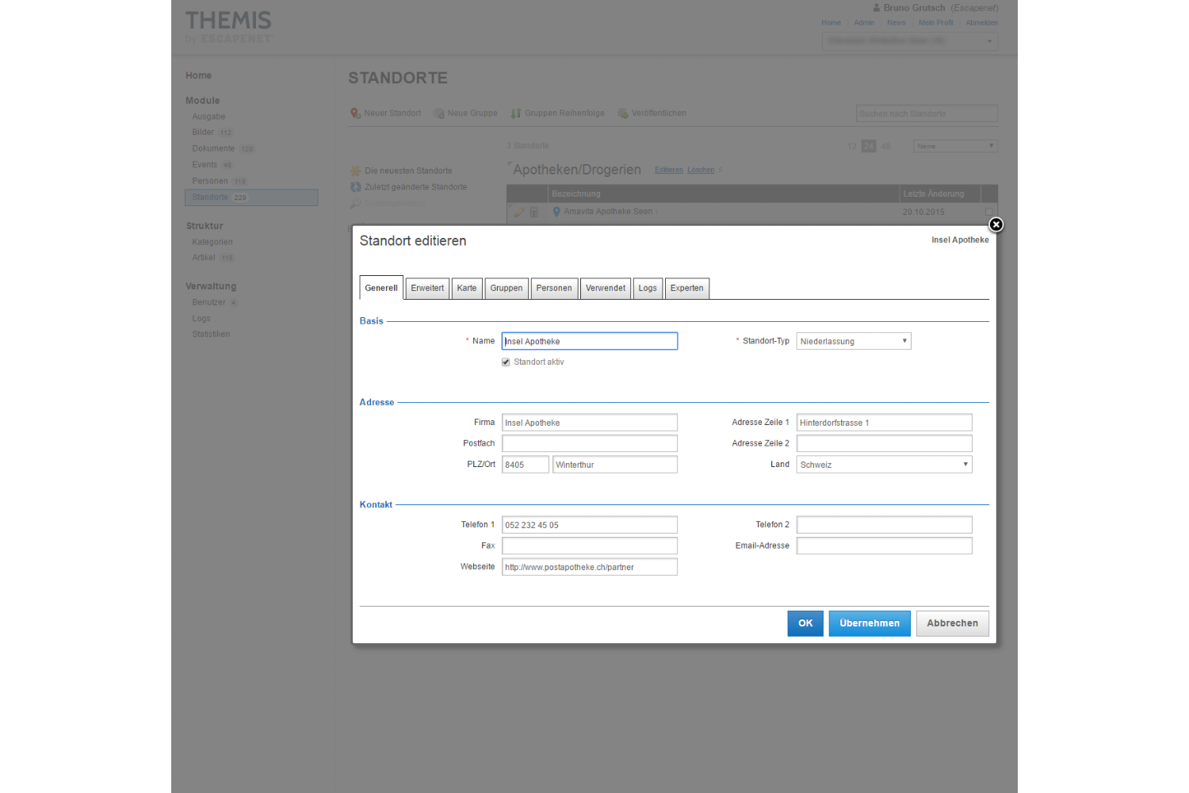This screenshot has height=793, width=1189.
Task: Open the Standort-Typ dropdown
Action: coord(853,341)
